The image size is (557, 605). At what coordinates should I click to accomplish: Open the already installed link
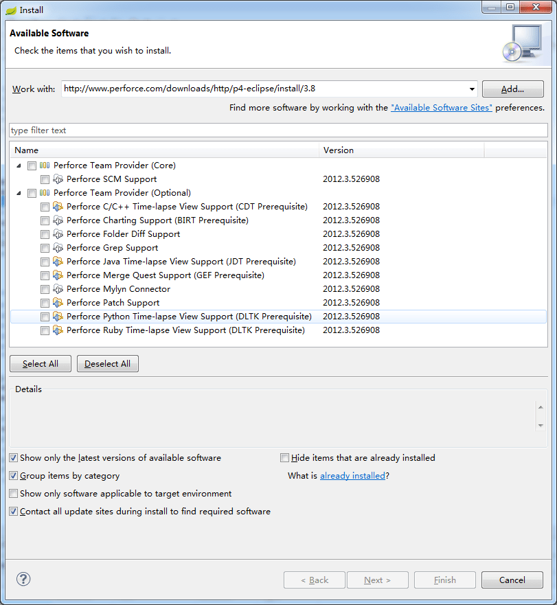pos(352,476)
